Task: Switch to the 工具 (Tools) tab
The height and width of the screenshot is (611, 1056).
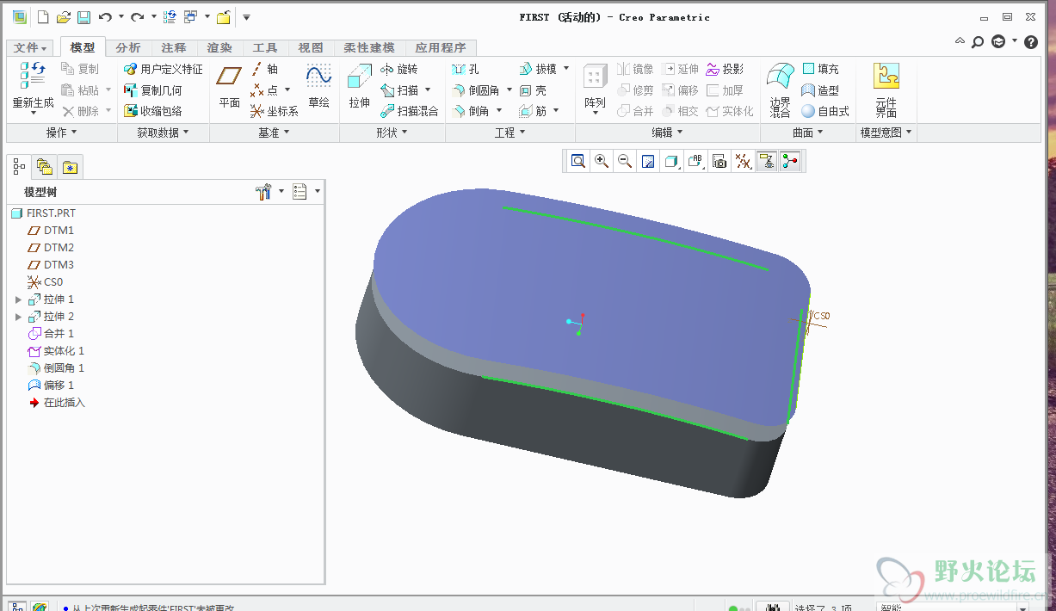Action: pos(265,48)
